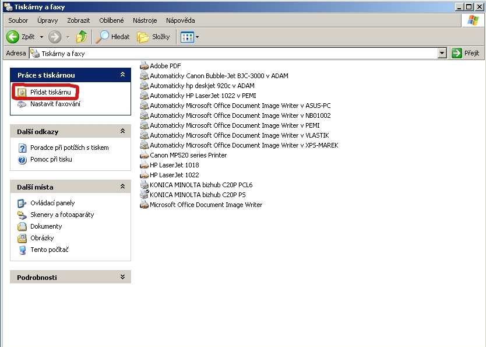This screenshot has width=486, height=347.
Task: Open the Úpravy menu
Action: [x=47, y=20]
